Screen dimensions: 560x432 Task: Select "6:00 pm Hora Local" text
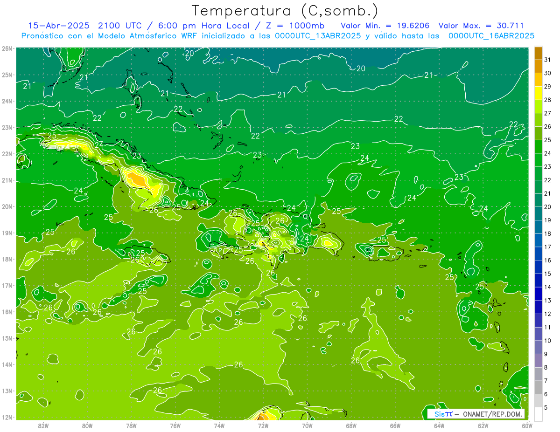(x=203, y=26)
